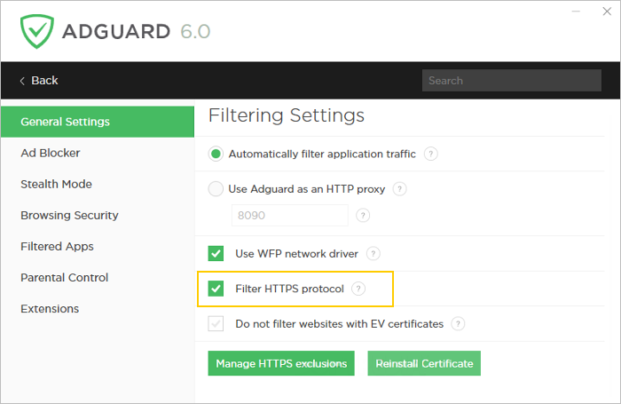Select Automatically filter application traffic radio
This screenshot has height=404, width=621.
pos(216,154)
